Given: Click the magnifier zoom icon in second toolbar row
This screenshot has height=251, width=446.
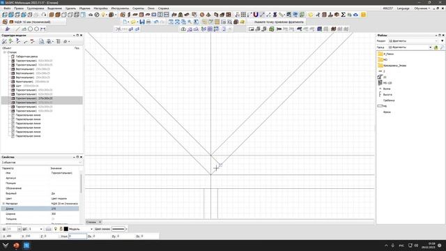Looking at the screenshot, I should 229,22.
